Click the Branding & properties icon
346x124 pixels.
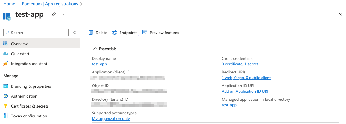[6, 86]
